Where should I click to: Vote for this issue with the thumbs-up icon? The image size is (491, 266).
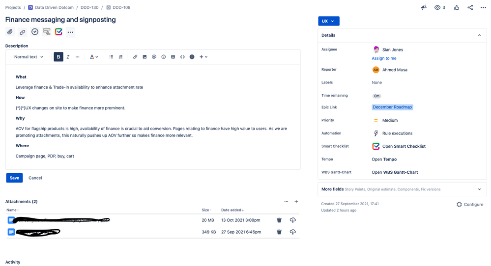point(457,7)
